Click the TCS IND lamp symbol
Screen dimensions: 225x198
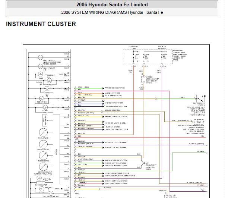45,107
